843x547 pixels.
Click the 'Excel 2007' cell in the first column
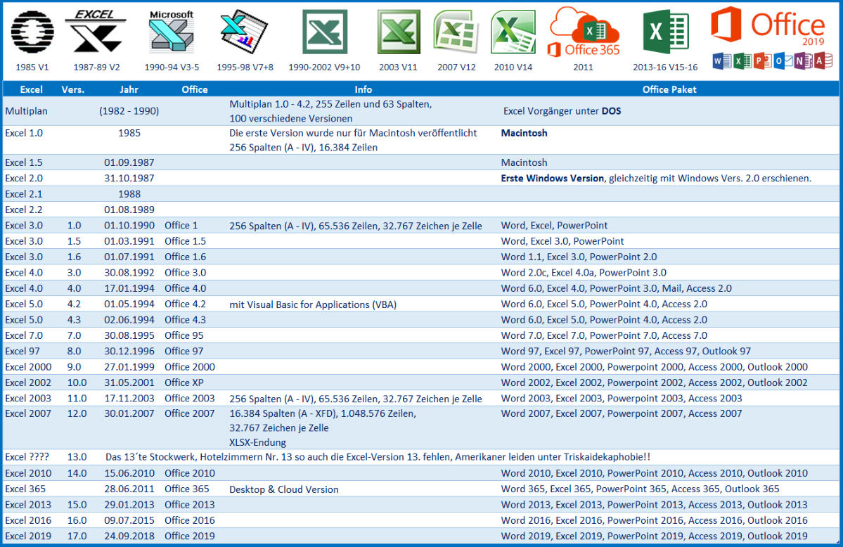click(x=28, y=413)
